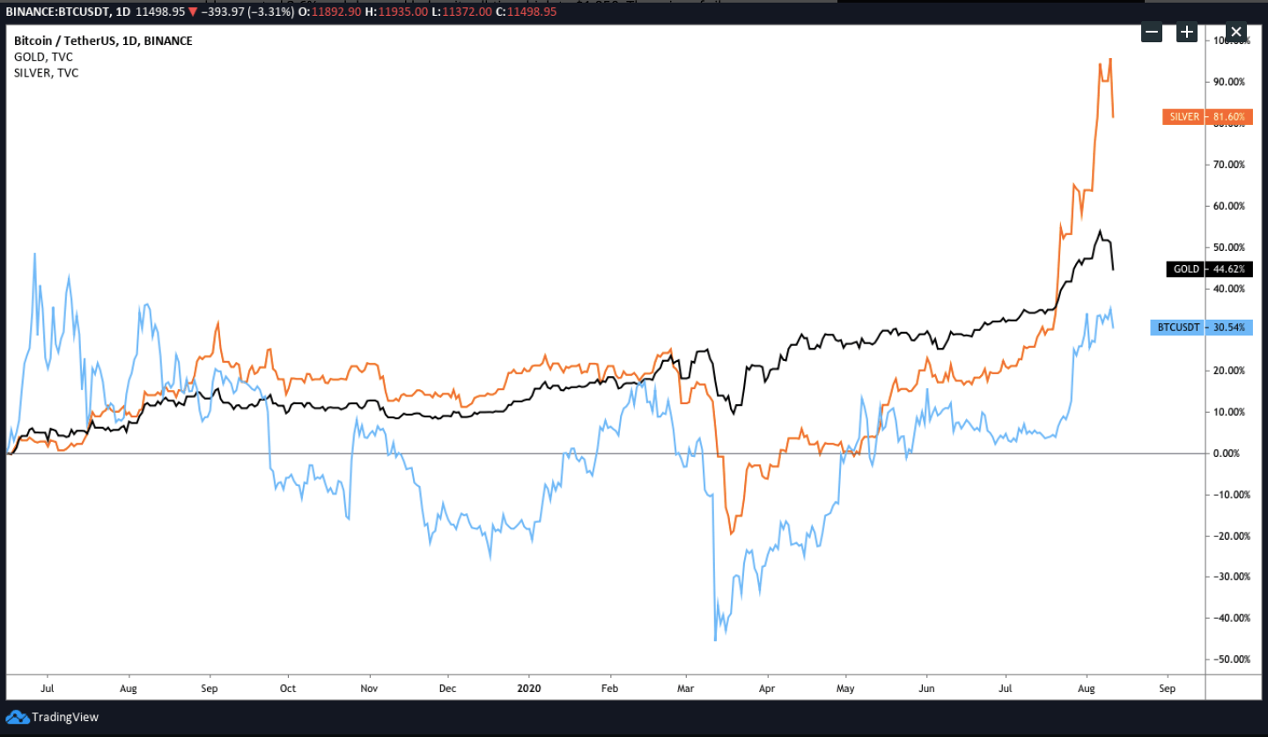Zoom out with the minus button

[1152, 33]
